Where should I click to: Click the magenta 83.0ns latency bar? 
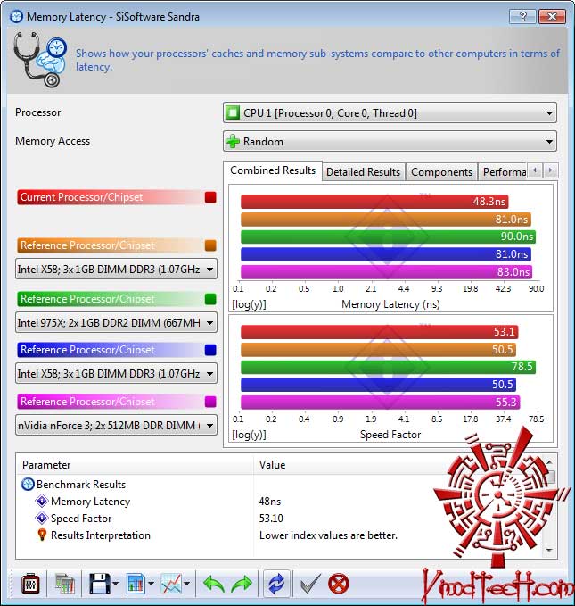[386, 272]
